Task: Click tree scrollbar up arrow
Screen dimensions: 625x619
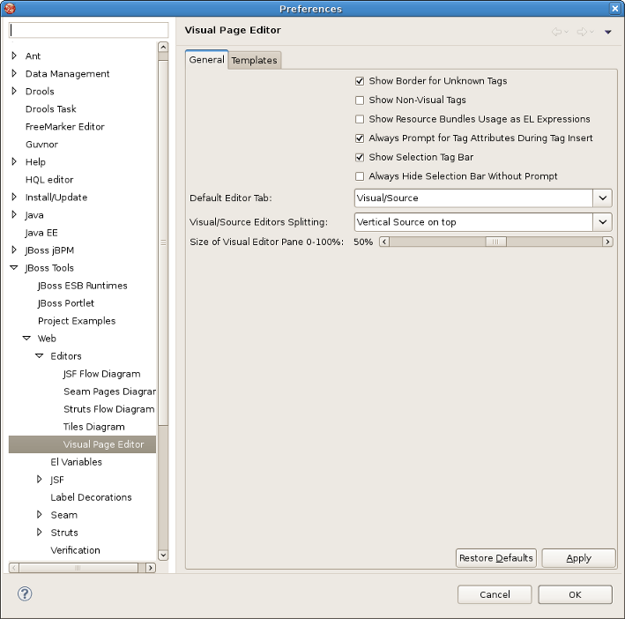Action: pos(162,47)
